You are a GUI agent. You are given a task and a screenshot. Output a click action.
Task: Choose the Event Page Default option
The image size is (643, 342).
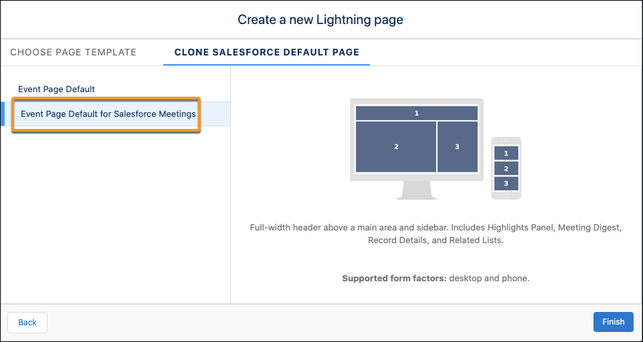click(56, 89)
